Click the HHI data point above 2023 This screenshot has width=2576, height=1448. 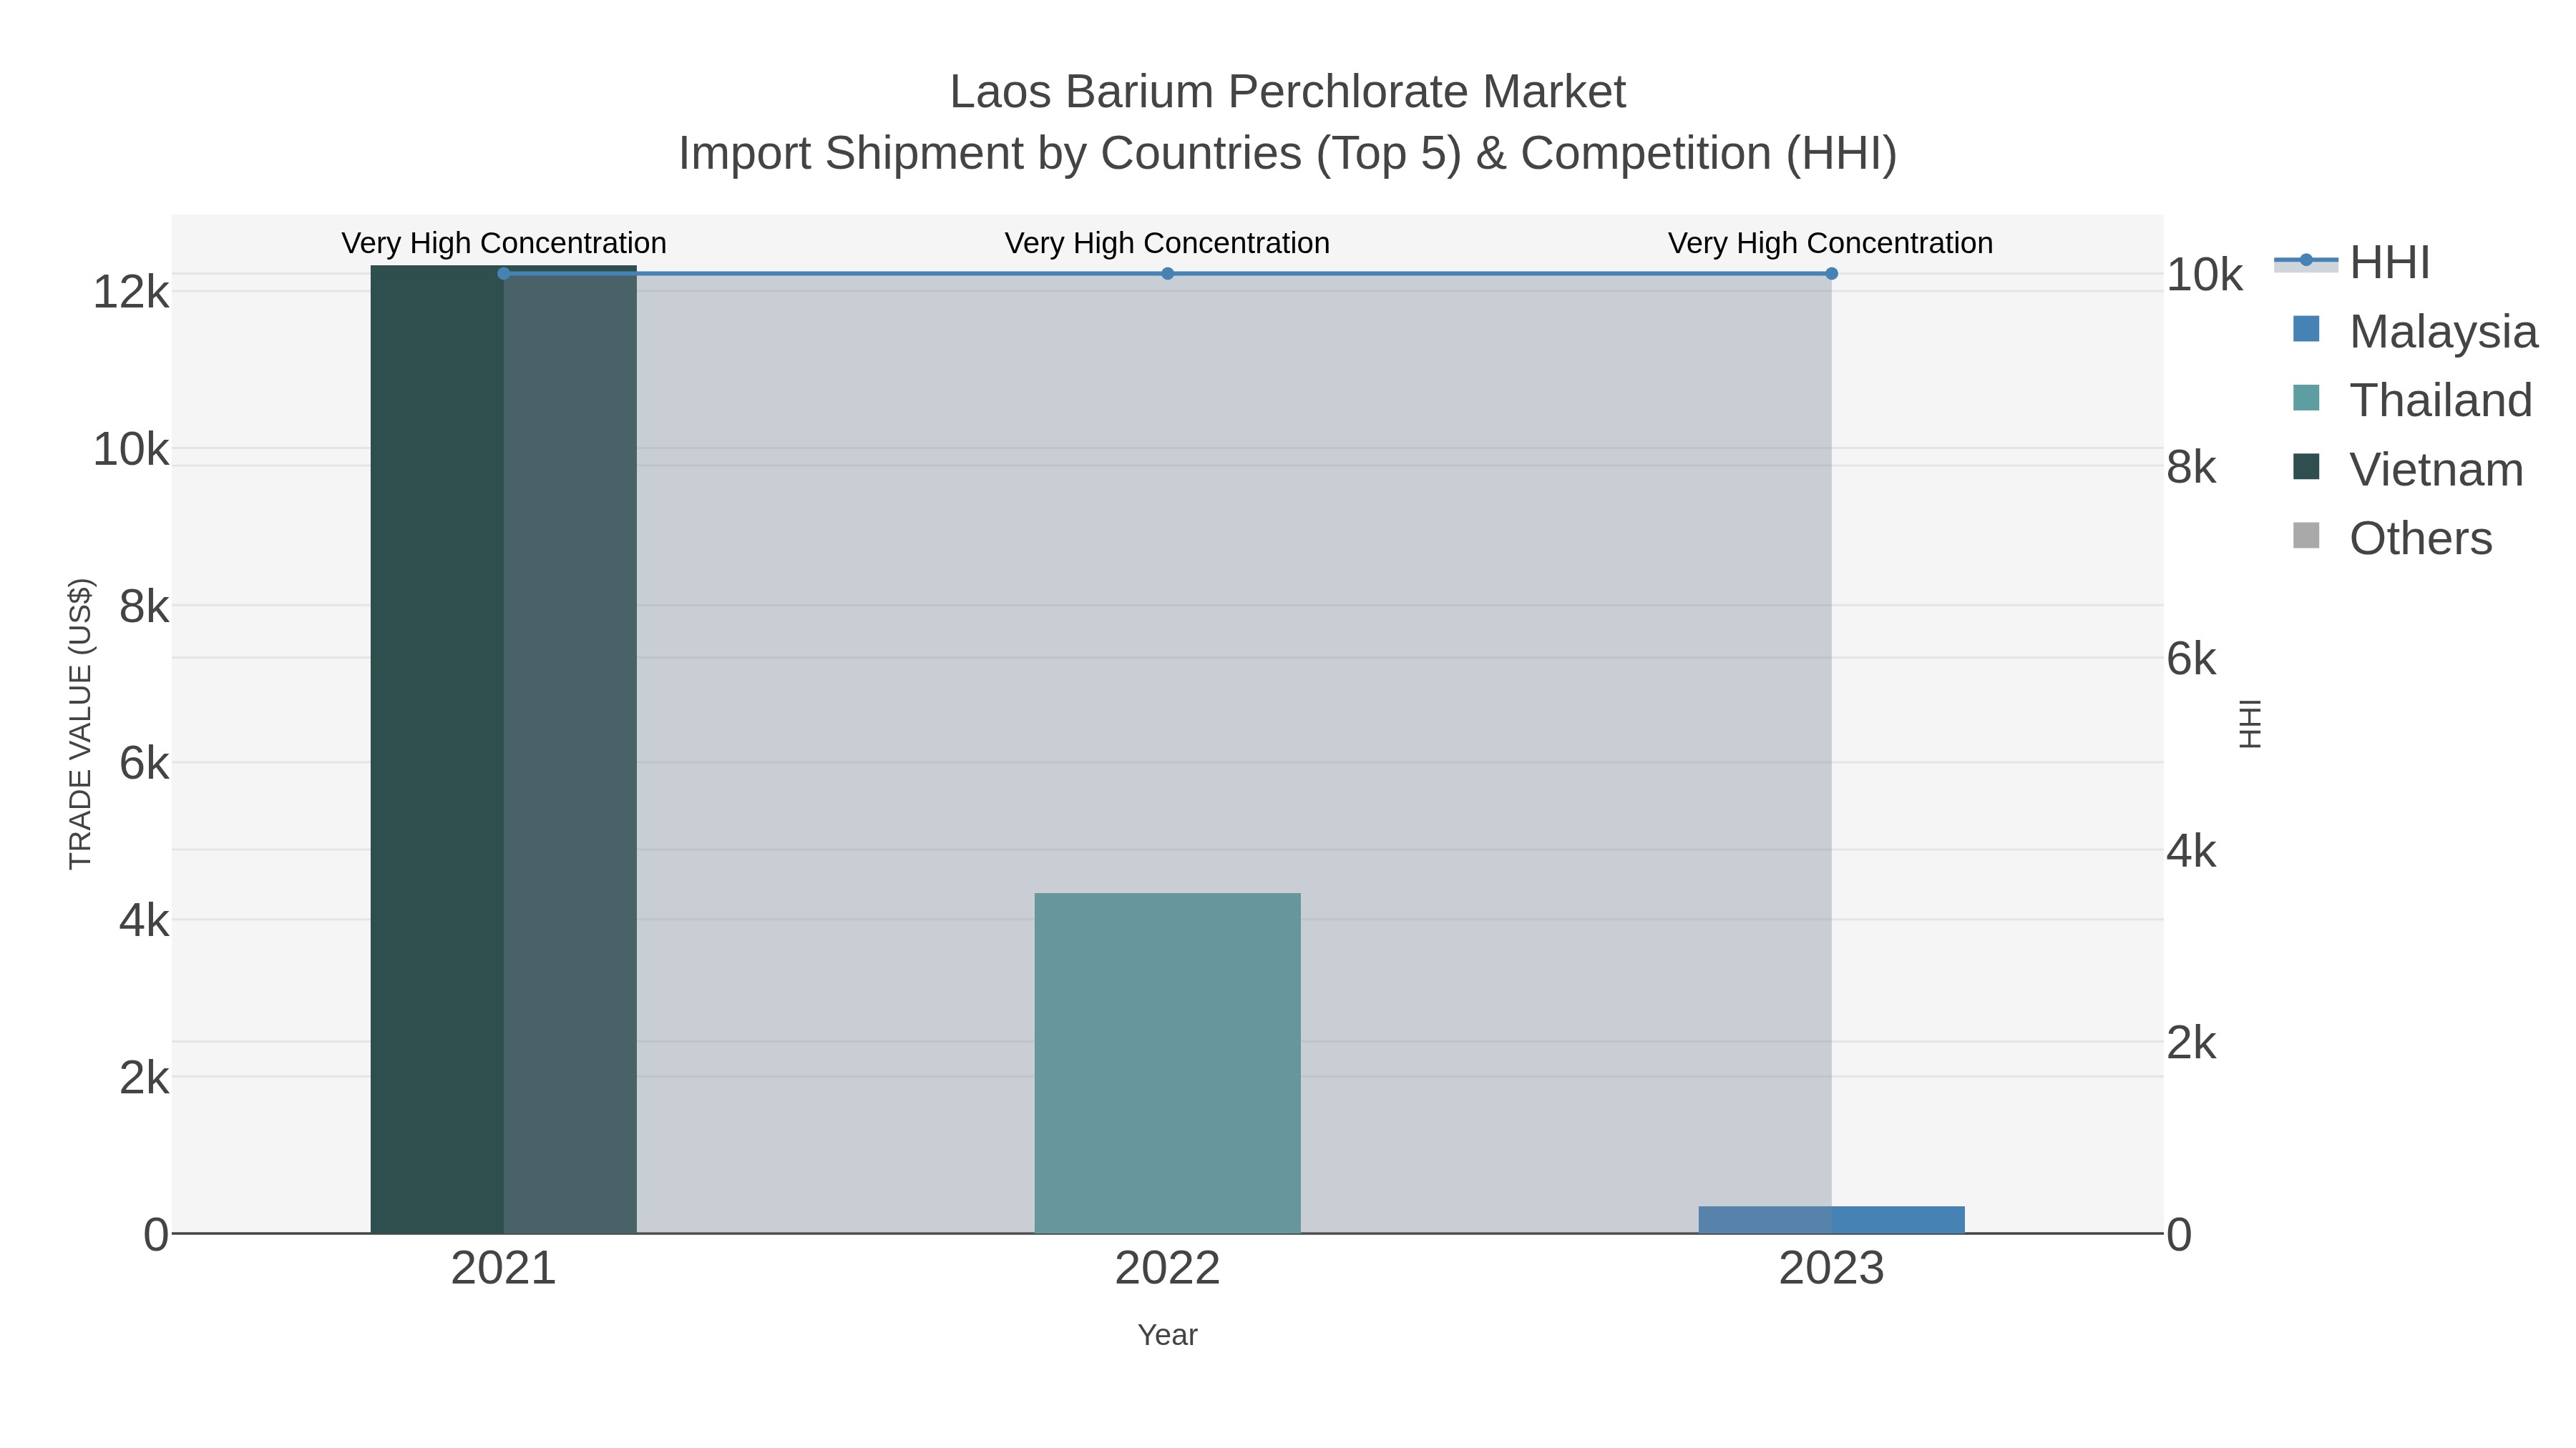pyautogui.click(x=1832, y=274)
